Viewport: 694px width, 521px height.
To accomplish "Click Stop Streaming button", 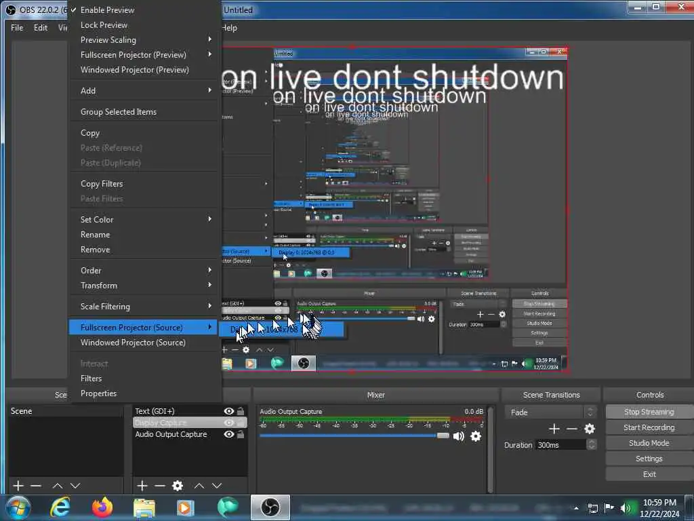I will tap(649, 412).
